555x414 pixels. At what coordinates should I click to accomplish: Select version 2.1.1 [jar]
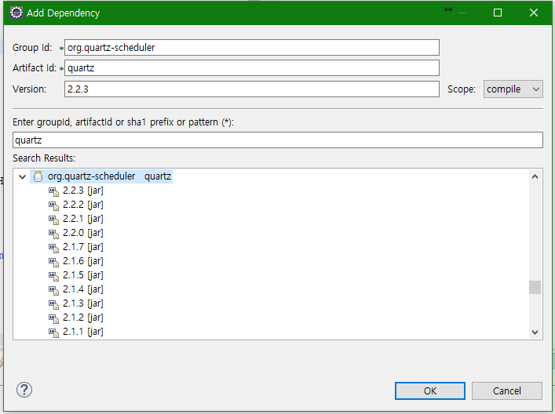tap(83, 332)
